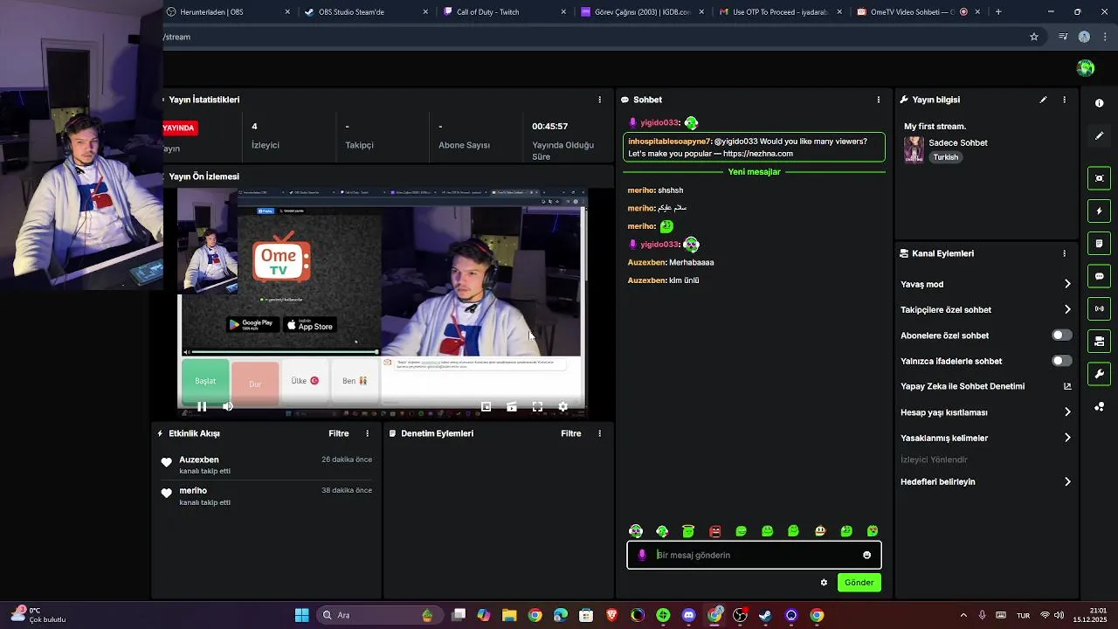Open Steam from the taskbar
This screenshot has height=629, width=1118.
765,615
